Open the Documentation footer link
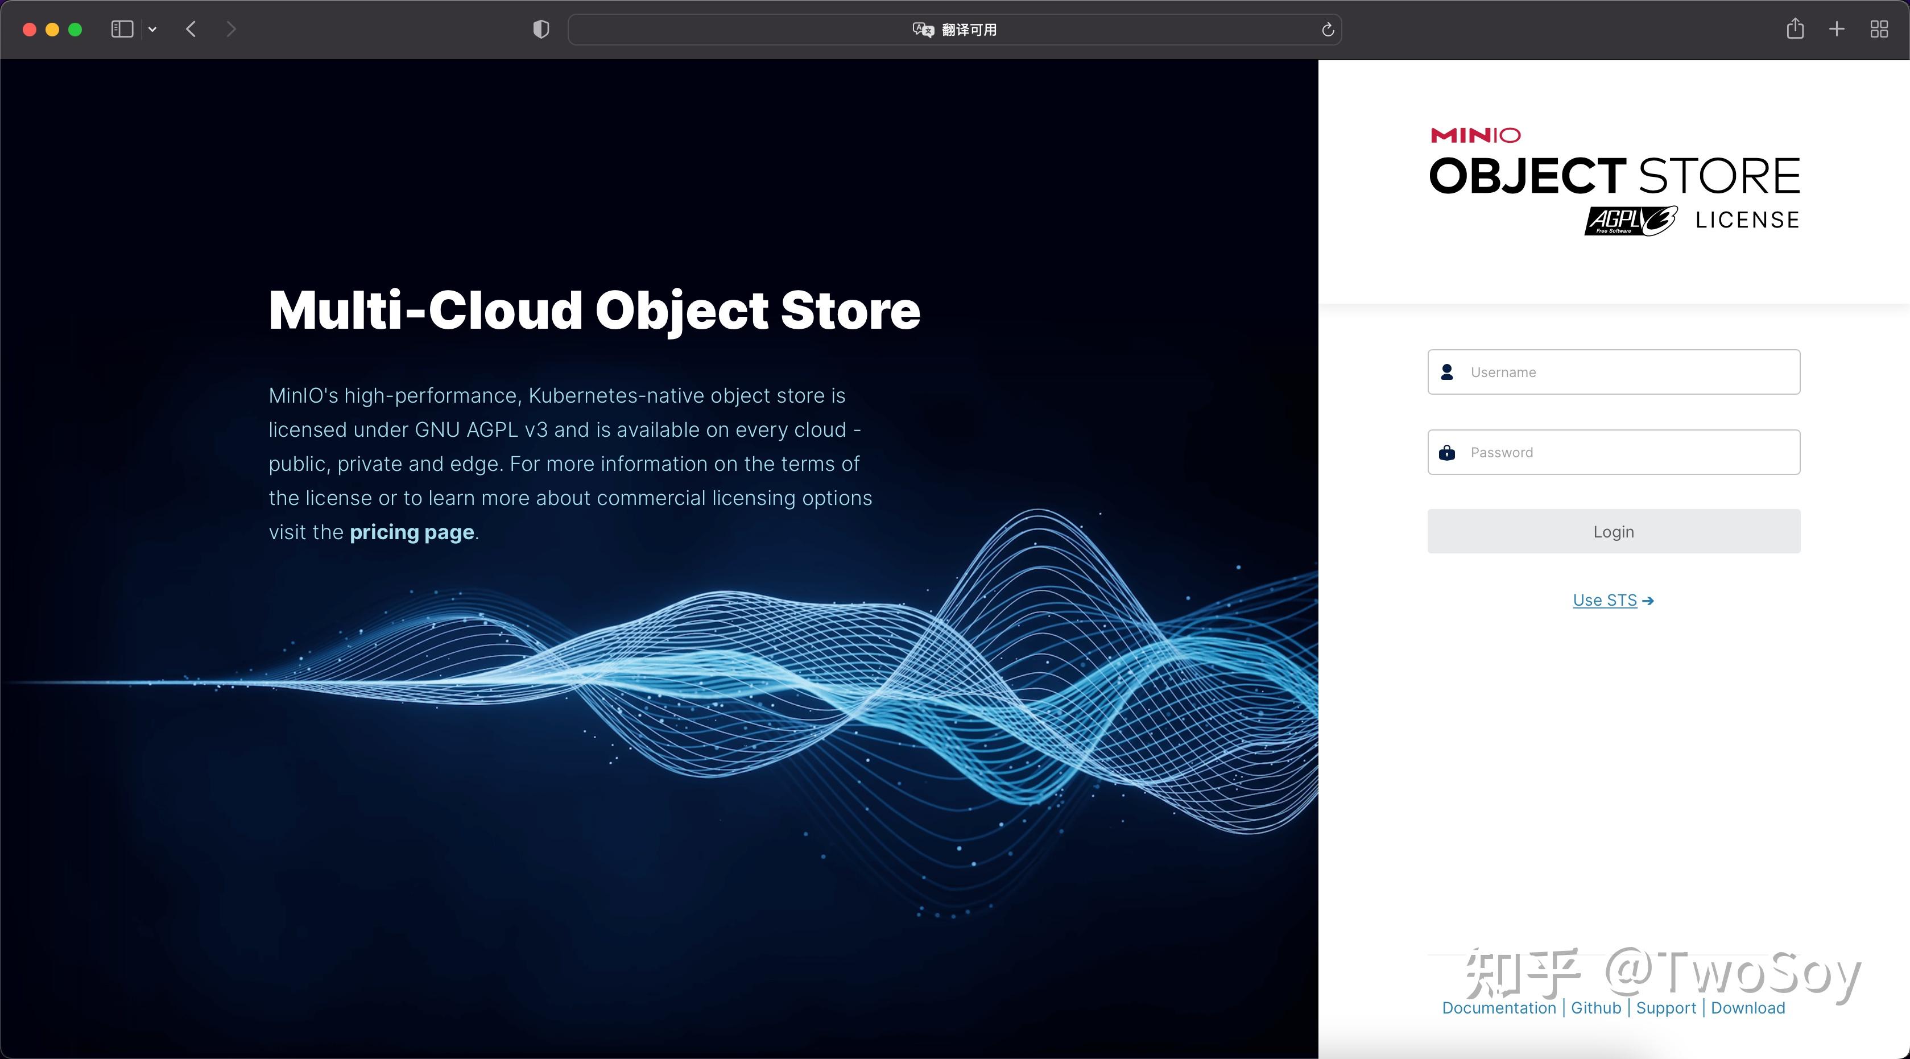This screenshot has width=1910, height=1059. click(1499, 1008)
